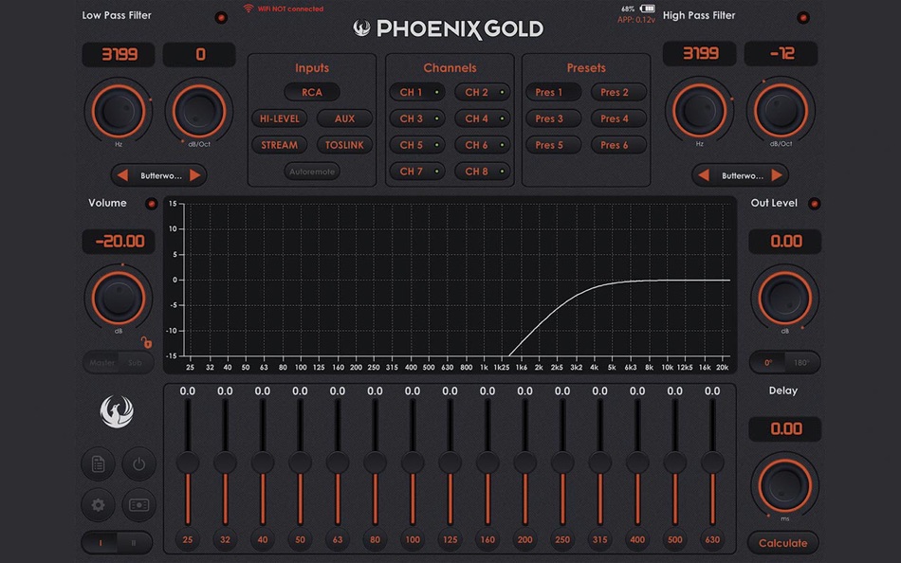Set phase to 0 degrees

click(x=767, y=362)
